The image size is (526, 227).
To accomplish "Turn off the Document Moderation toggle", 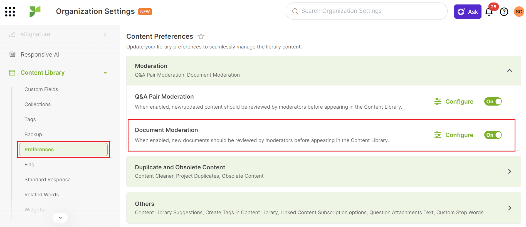I will pos(493,135).
